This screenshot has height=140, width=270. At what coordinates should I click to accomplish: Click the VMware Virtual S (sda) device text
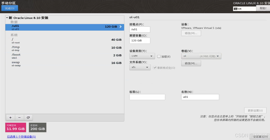point(201,28)
